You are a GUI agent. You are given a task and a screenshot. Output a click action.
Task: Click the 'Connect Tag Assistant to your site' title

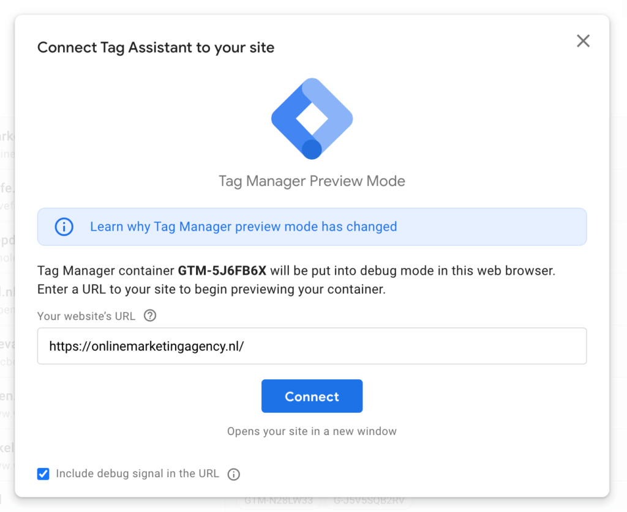coord(156,48)
